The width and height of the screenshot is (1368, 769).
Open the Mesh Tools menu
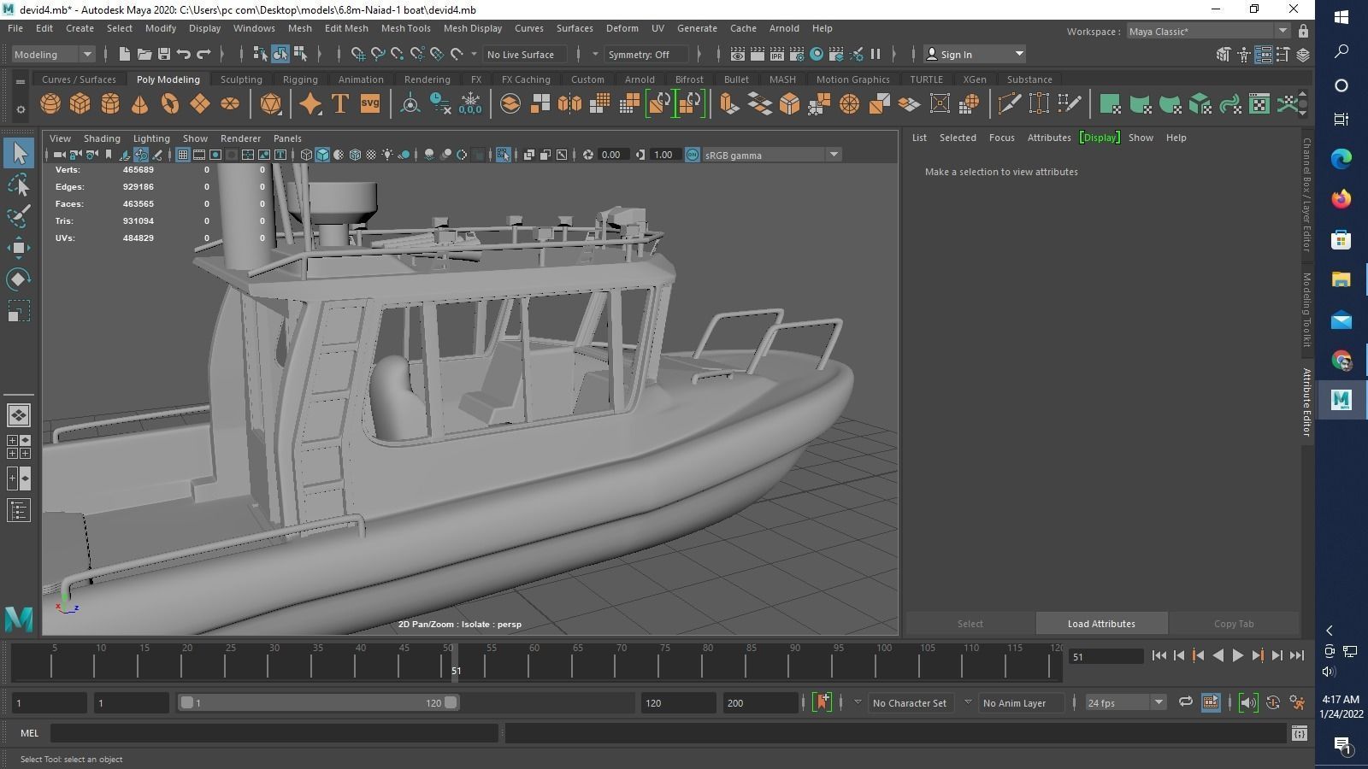coord(405,28)
